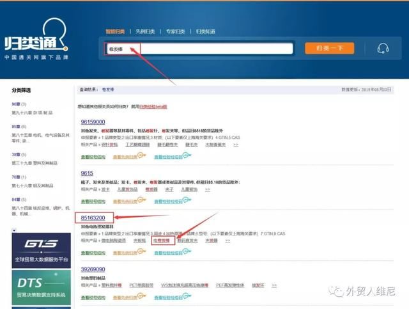Click 查看税号结构 under 9615
This screenshot has height=309, width=409.
click(93, 202)
